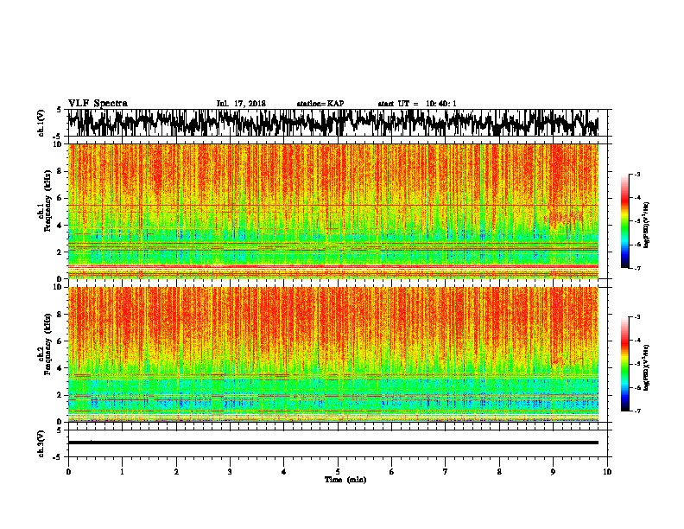Click the ch.1 color scale bar
Viewport: 684px width, 529px height.
click(x=625, y=221)
